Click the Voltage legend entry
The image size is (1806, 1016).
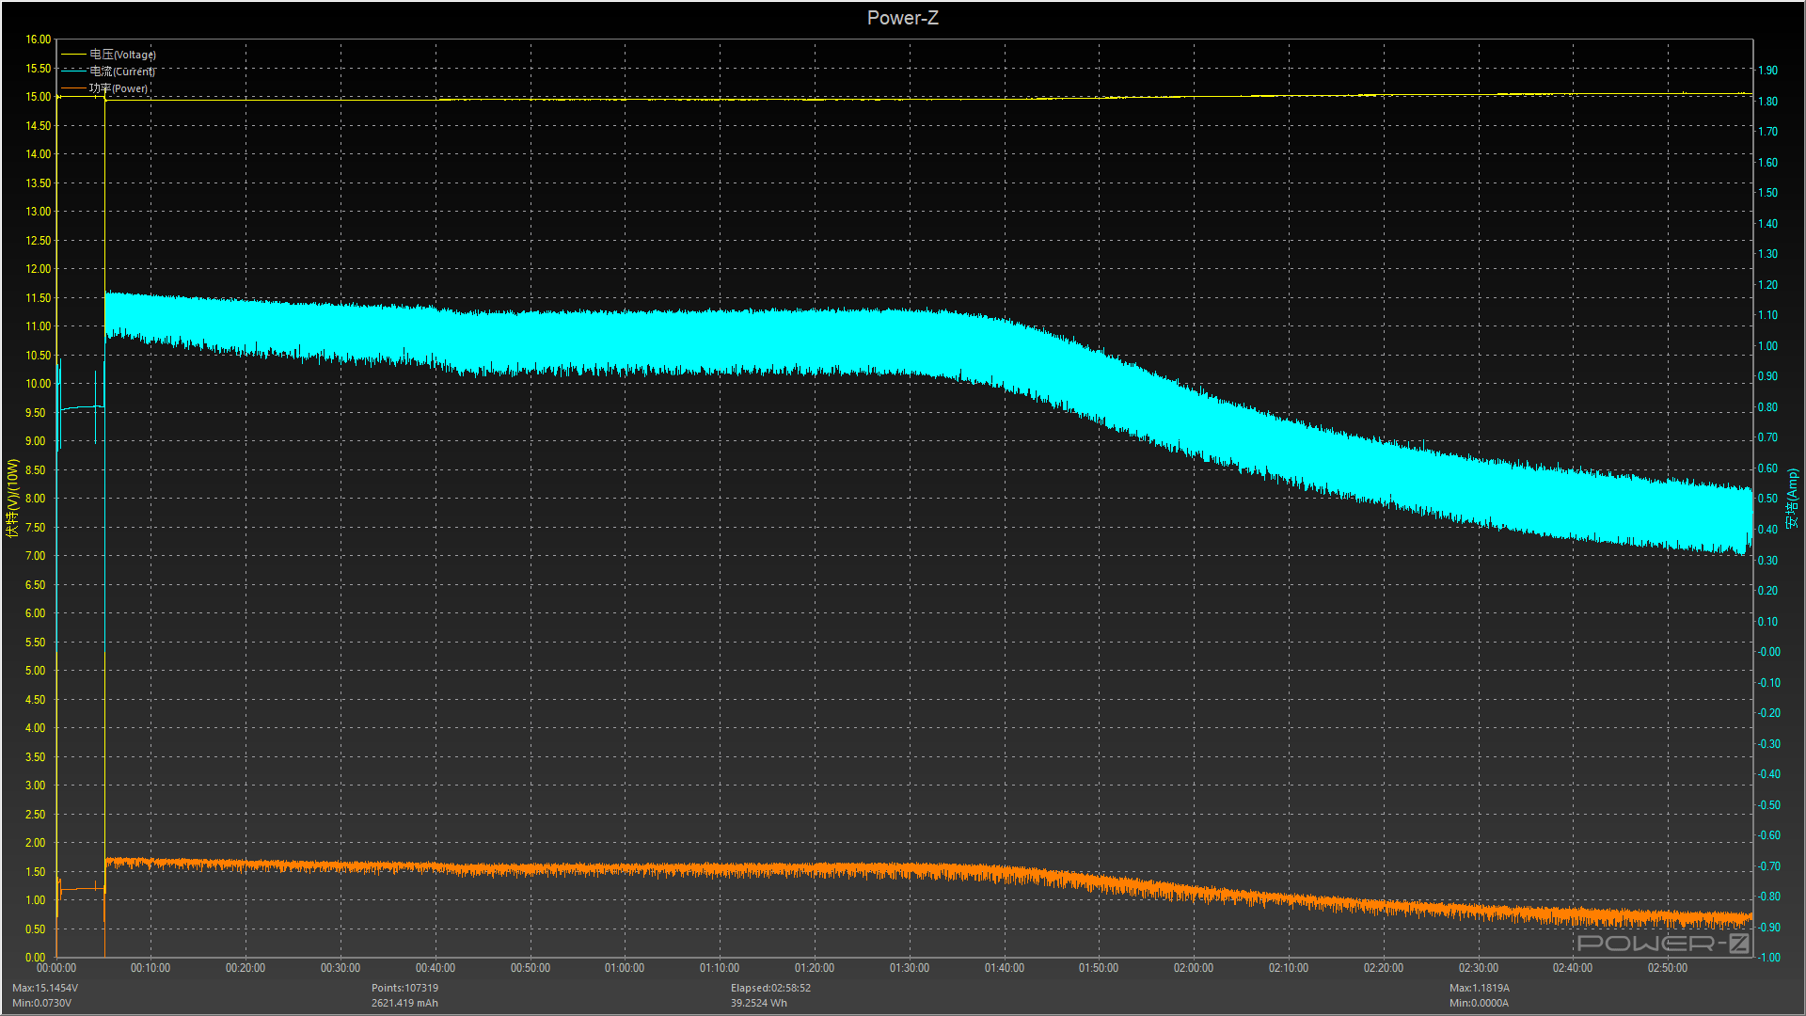pos(122,55)
